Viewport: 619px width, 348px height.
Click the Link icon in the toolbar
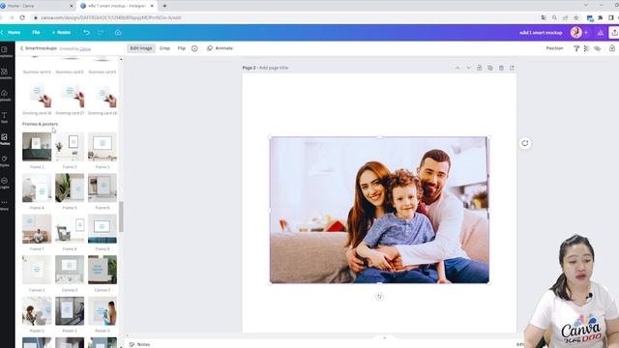tap(598, 48)
